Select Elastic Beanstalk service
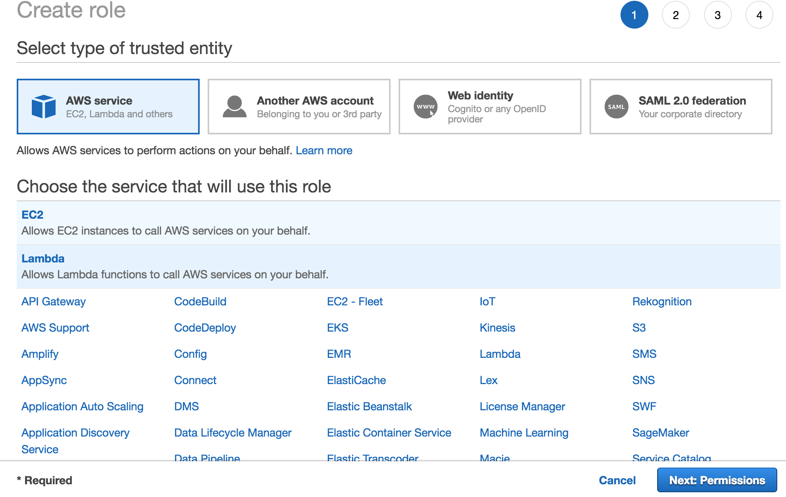The height and width of the screenshot is (497, 786). pyautogui.click(x=369, y=406)
